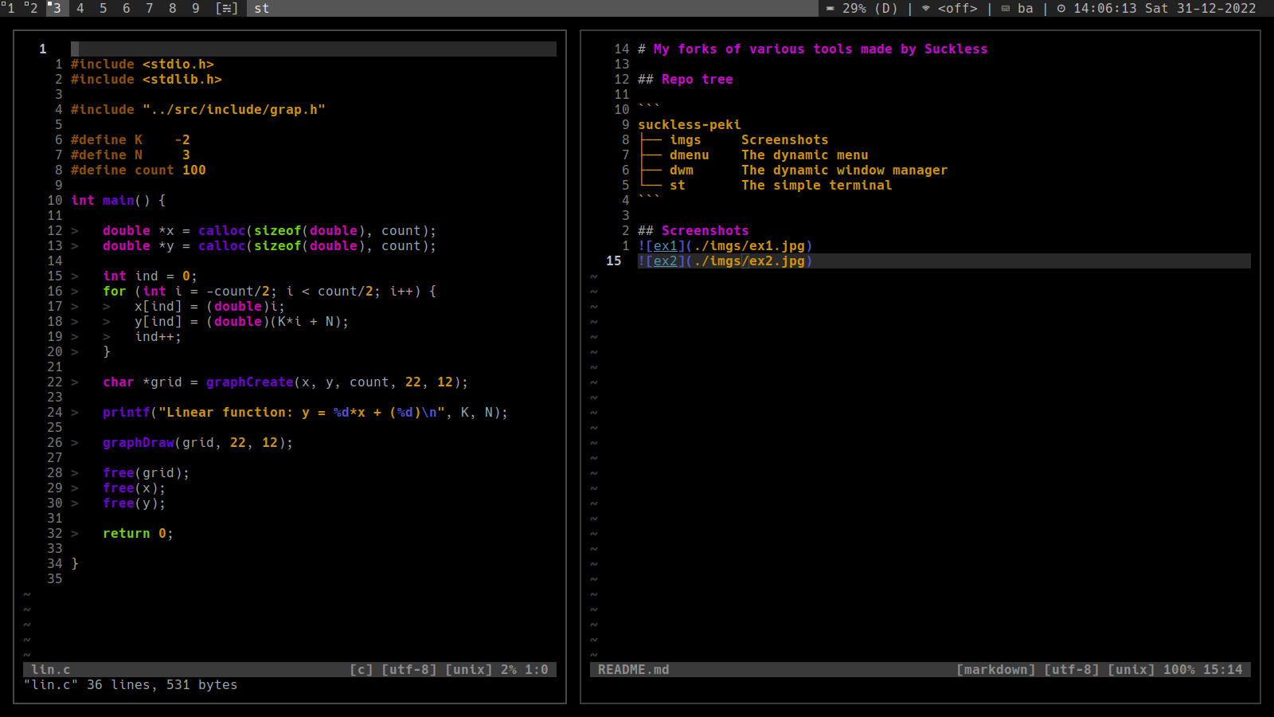Click the '2% 1:0' position indicator
The width and height of the screenshot is (1274, 717).
pos(525,670)
